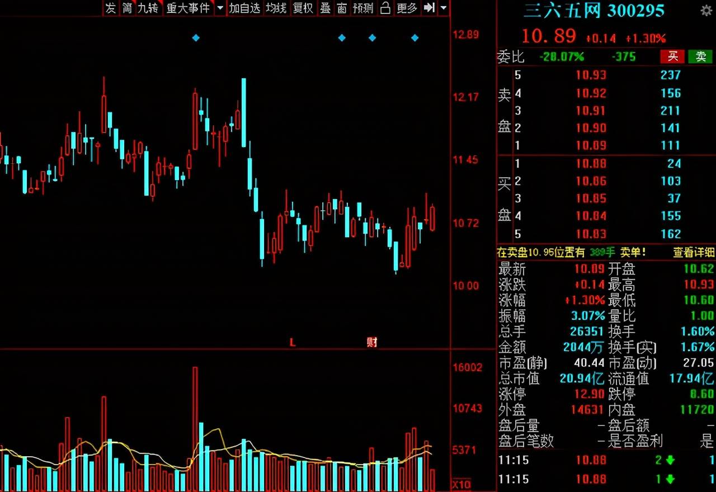Click the red 财 marker below the chart
This screenshot has height=492, width=716.
(372, 342)
